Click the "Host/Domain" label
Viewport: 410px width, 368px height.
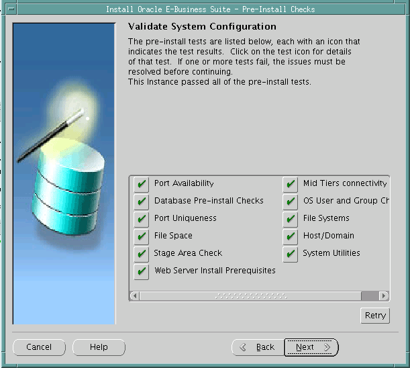coord(329,236)
